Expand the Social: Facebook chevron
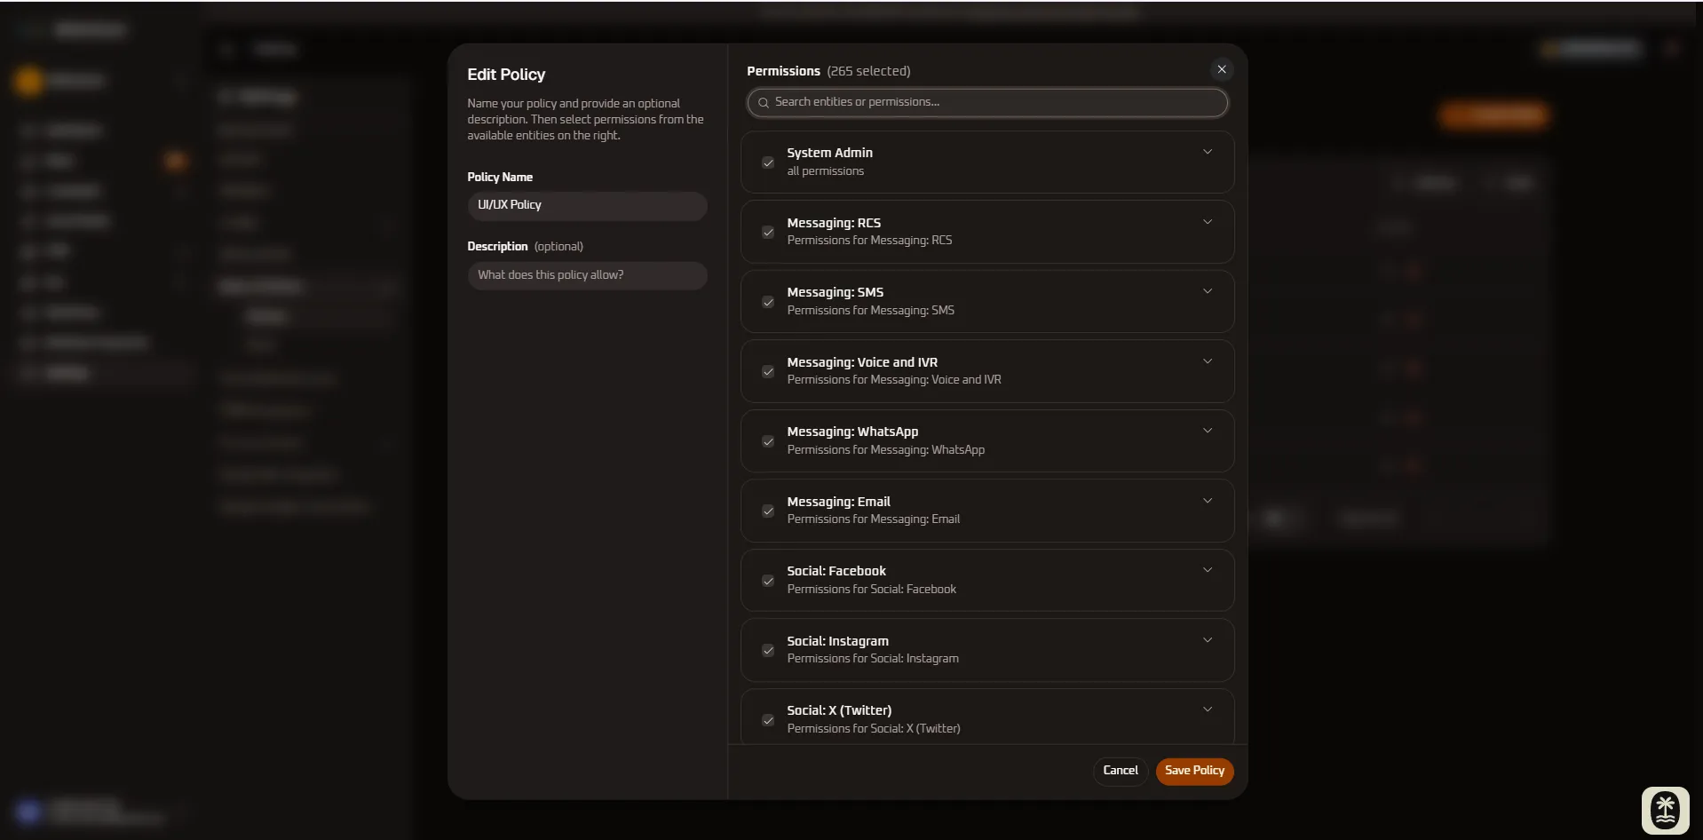 (1208, 570)
